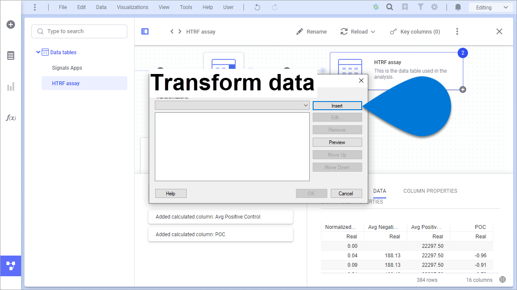Screen dimensions: 517x290
Task: Open notifications bell icon
Action: pyautogui.click(x=458, y=7)
